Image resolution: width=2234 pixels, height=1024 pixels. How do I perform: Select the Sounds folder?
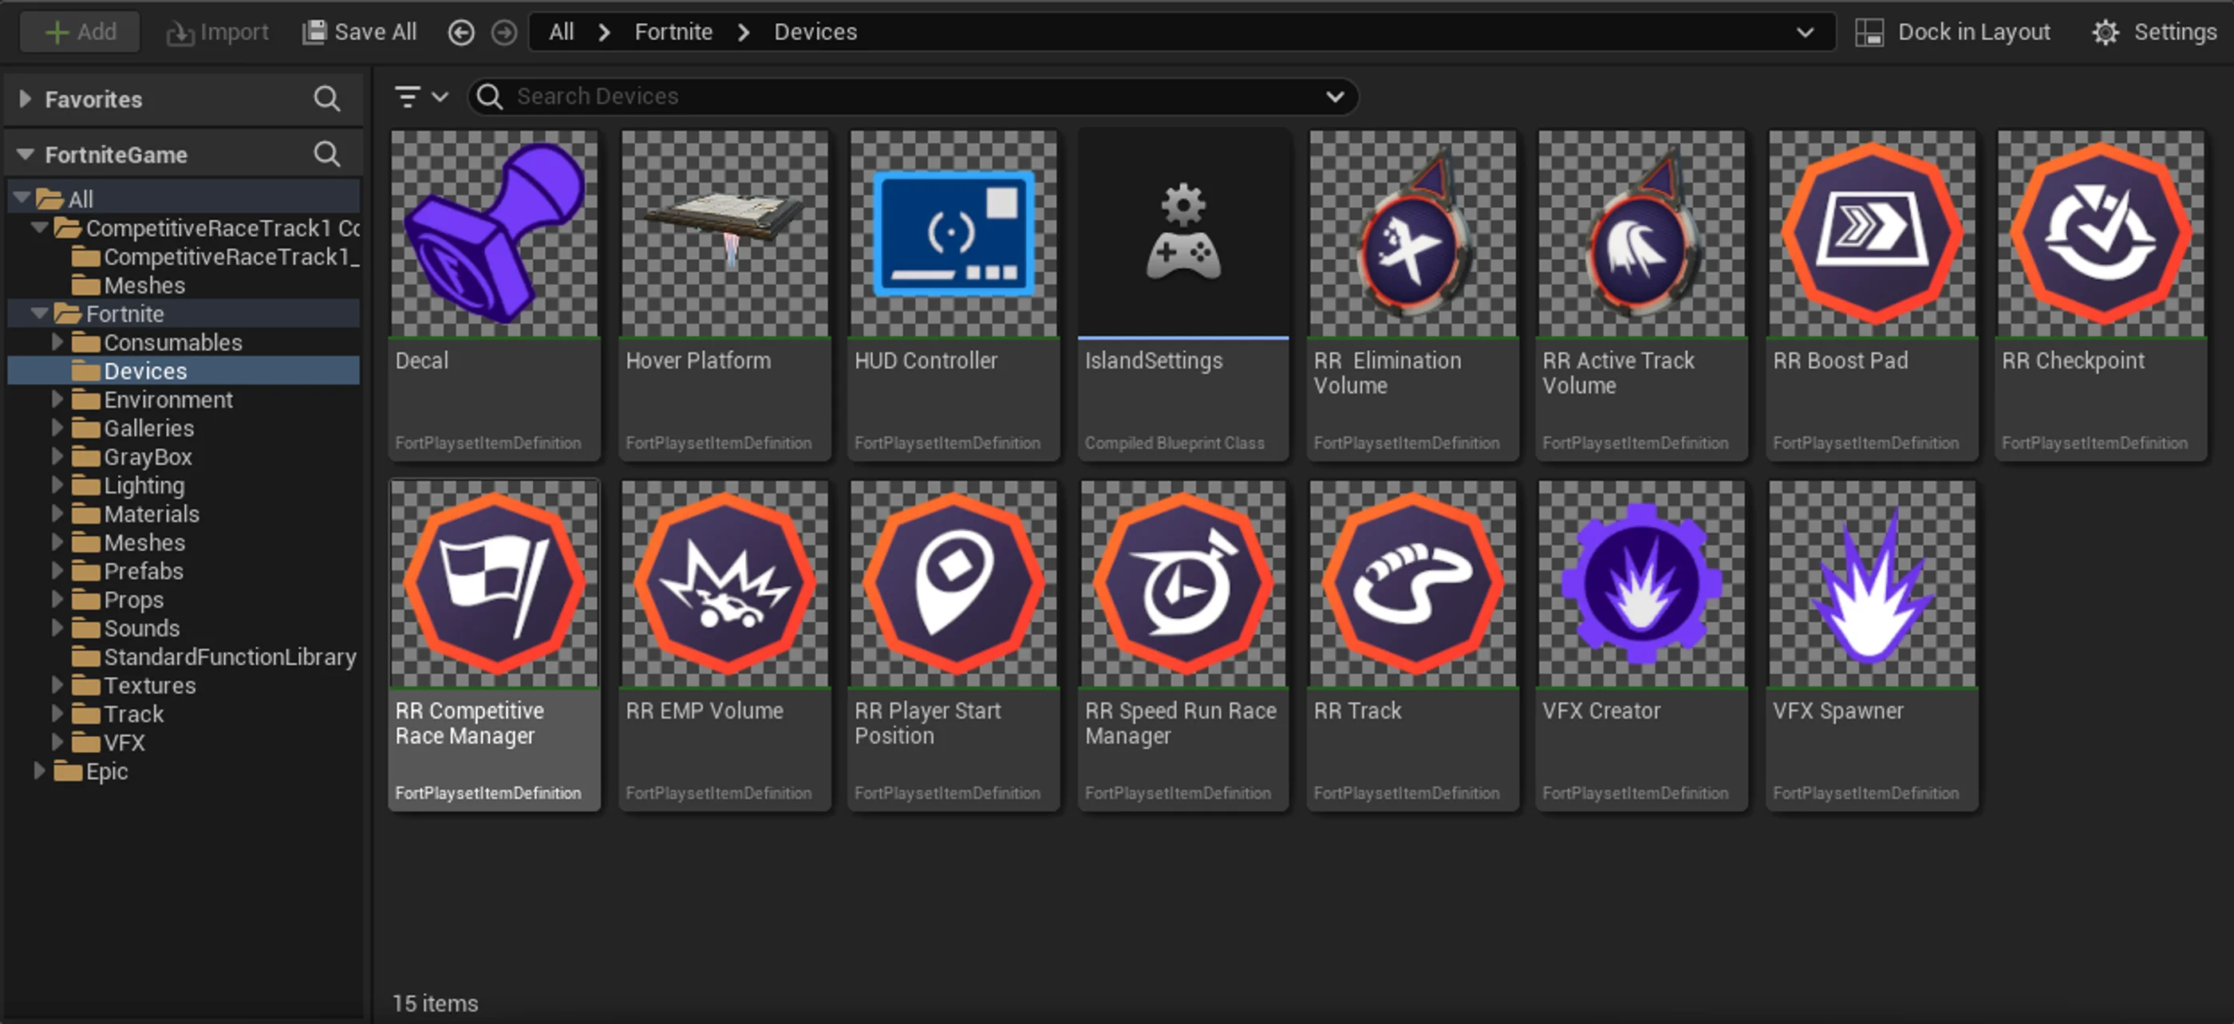(126, 628)
